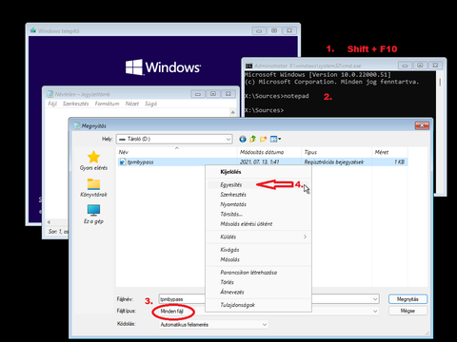This screenshot has width=457, height=342.
Task: Close the Megnyitás dialog
Action: pyautogui.click(x=422, y=125)
